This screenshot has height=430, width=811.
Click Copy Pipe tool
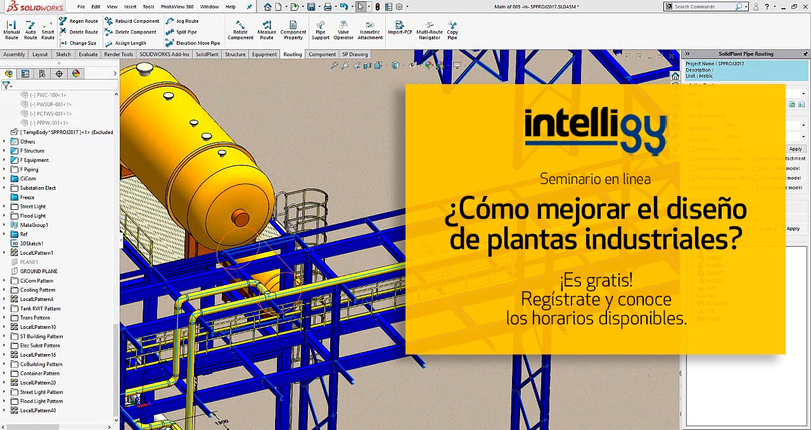[x=452, y=30]
